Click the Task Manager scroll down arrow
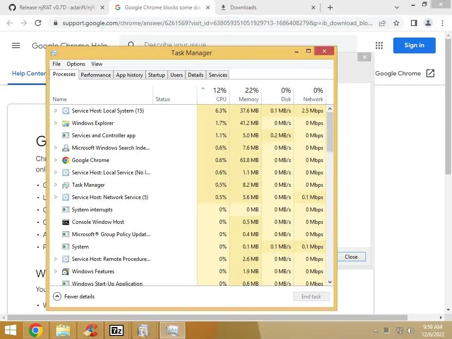This screenshot has height=339, width=452. click(x=330, y=282)
